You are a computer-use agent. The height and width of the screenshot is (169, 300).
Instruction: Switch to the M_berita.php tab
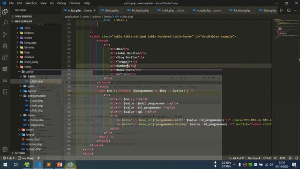tap(140, 10)
